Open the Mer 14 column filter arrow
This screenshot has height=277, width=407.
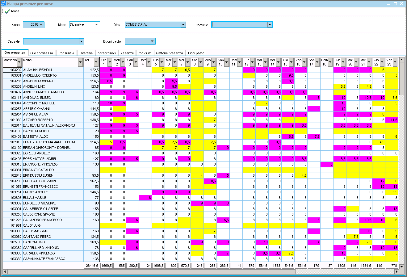278,62
